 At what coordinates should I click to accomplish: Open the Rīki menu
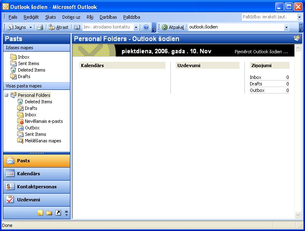(x=90, y=17)
